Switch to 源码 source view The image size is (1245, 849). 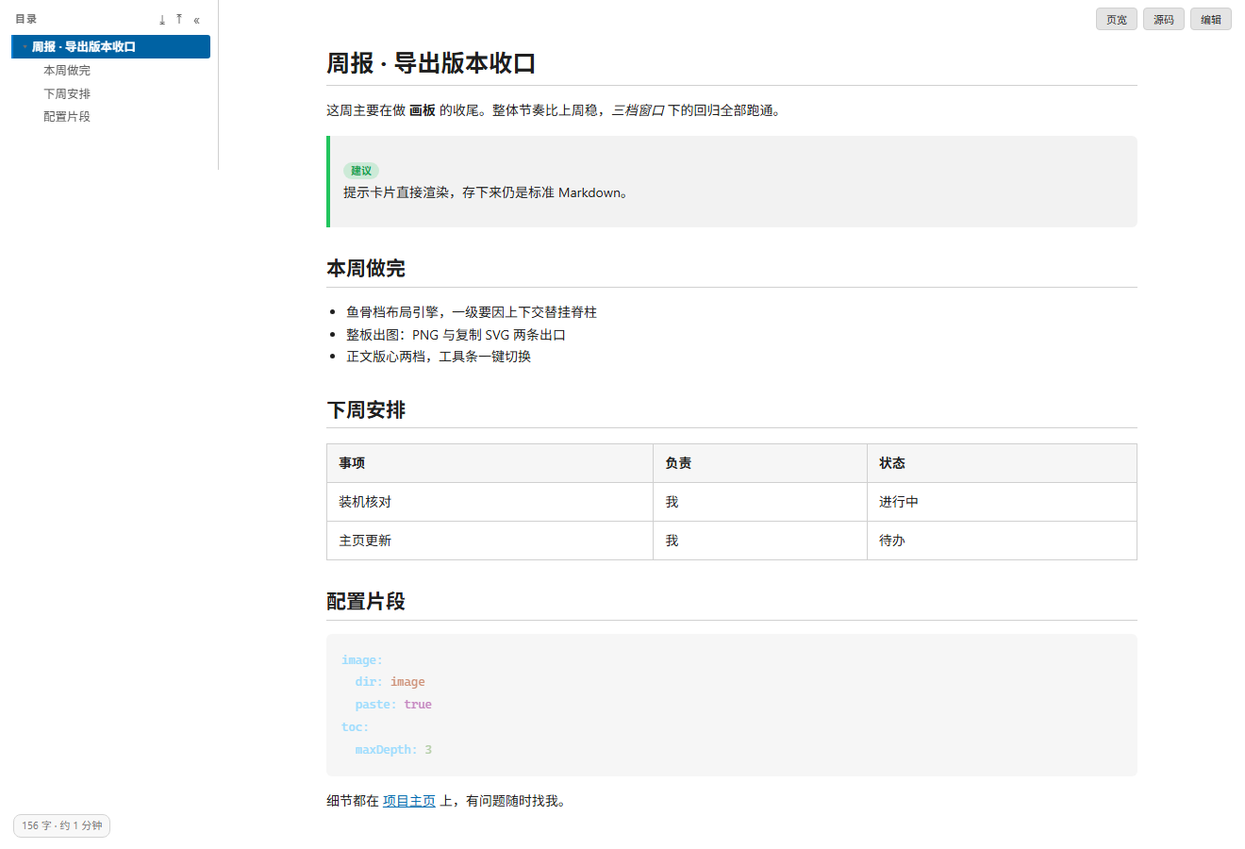pyautogui.click(x=1164, y=19)
